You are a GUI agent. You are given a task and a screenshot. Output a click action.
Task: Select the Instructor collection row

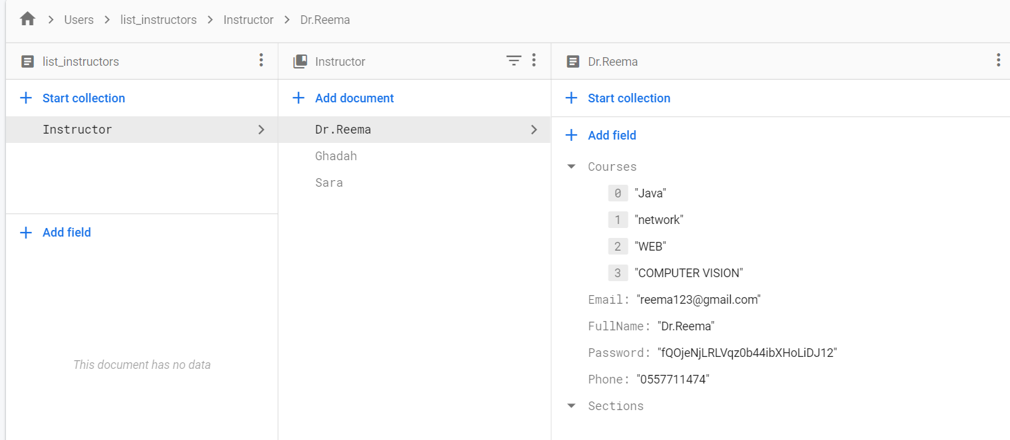142,130
